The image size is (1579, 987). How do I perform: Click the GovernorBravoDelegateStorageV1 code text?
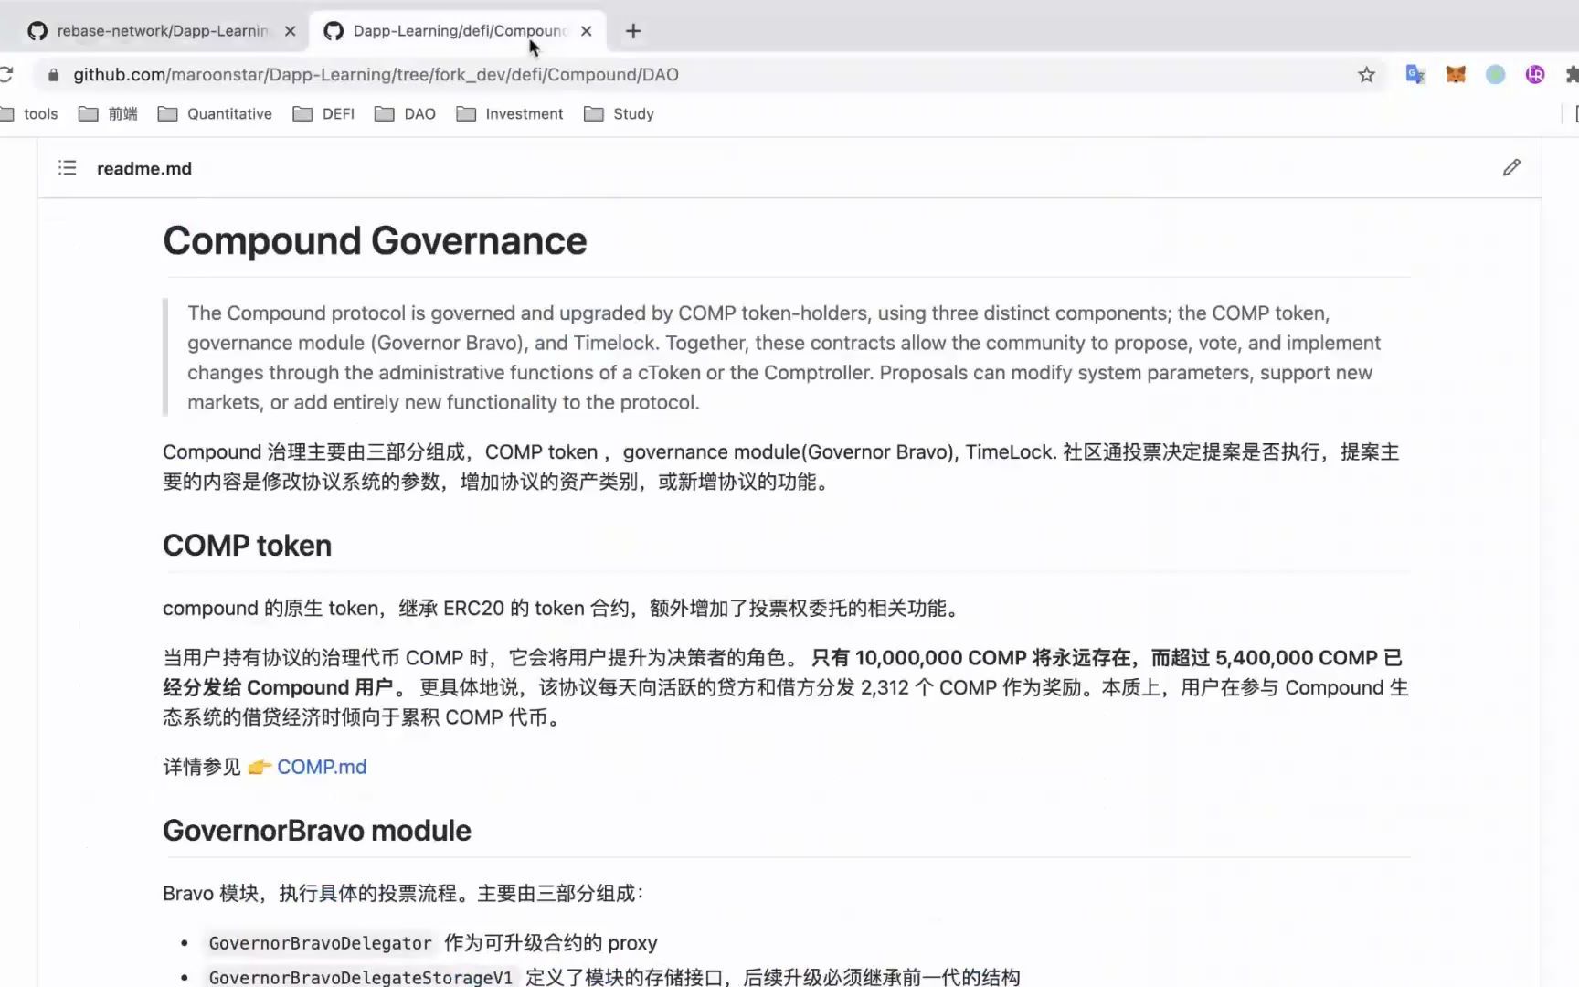coord(361,977)
